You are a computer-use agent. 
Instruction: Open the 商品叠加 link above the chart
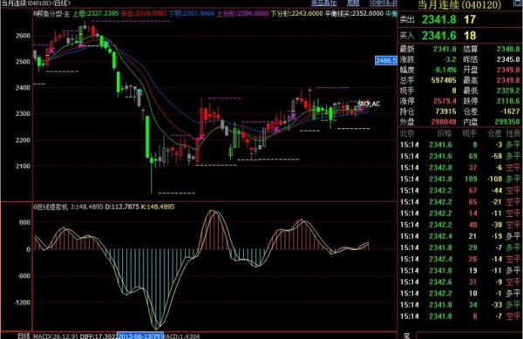click(x=324, y=3)
